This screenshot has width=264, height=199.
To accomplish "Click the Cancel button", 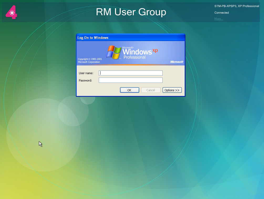I will 151,90.
